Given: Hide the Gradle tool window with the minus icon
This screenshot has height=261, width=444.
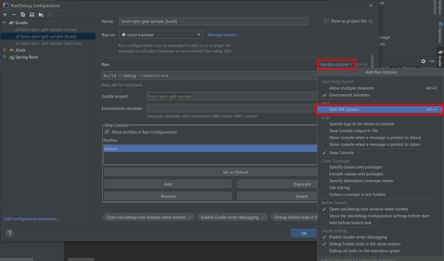Looking at the screenshot, I should 432,61.
